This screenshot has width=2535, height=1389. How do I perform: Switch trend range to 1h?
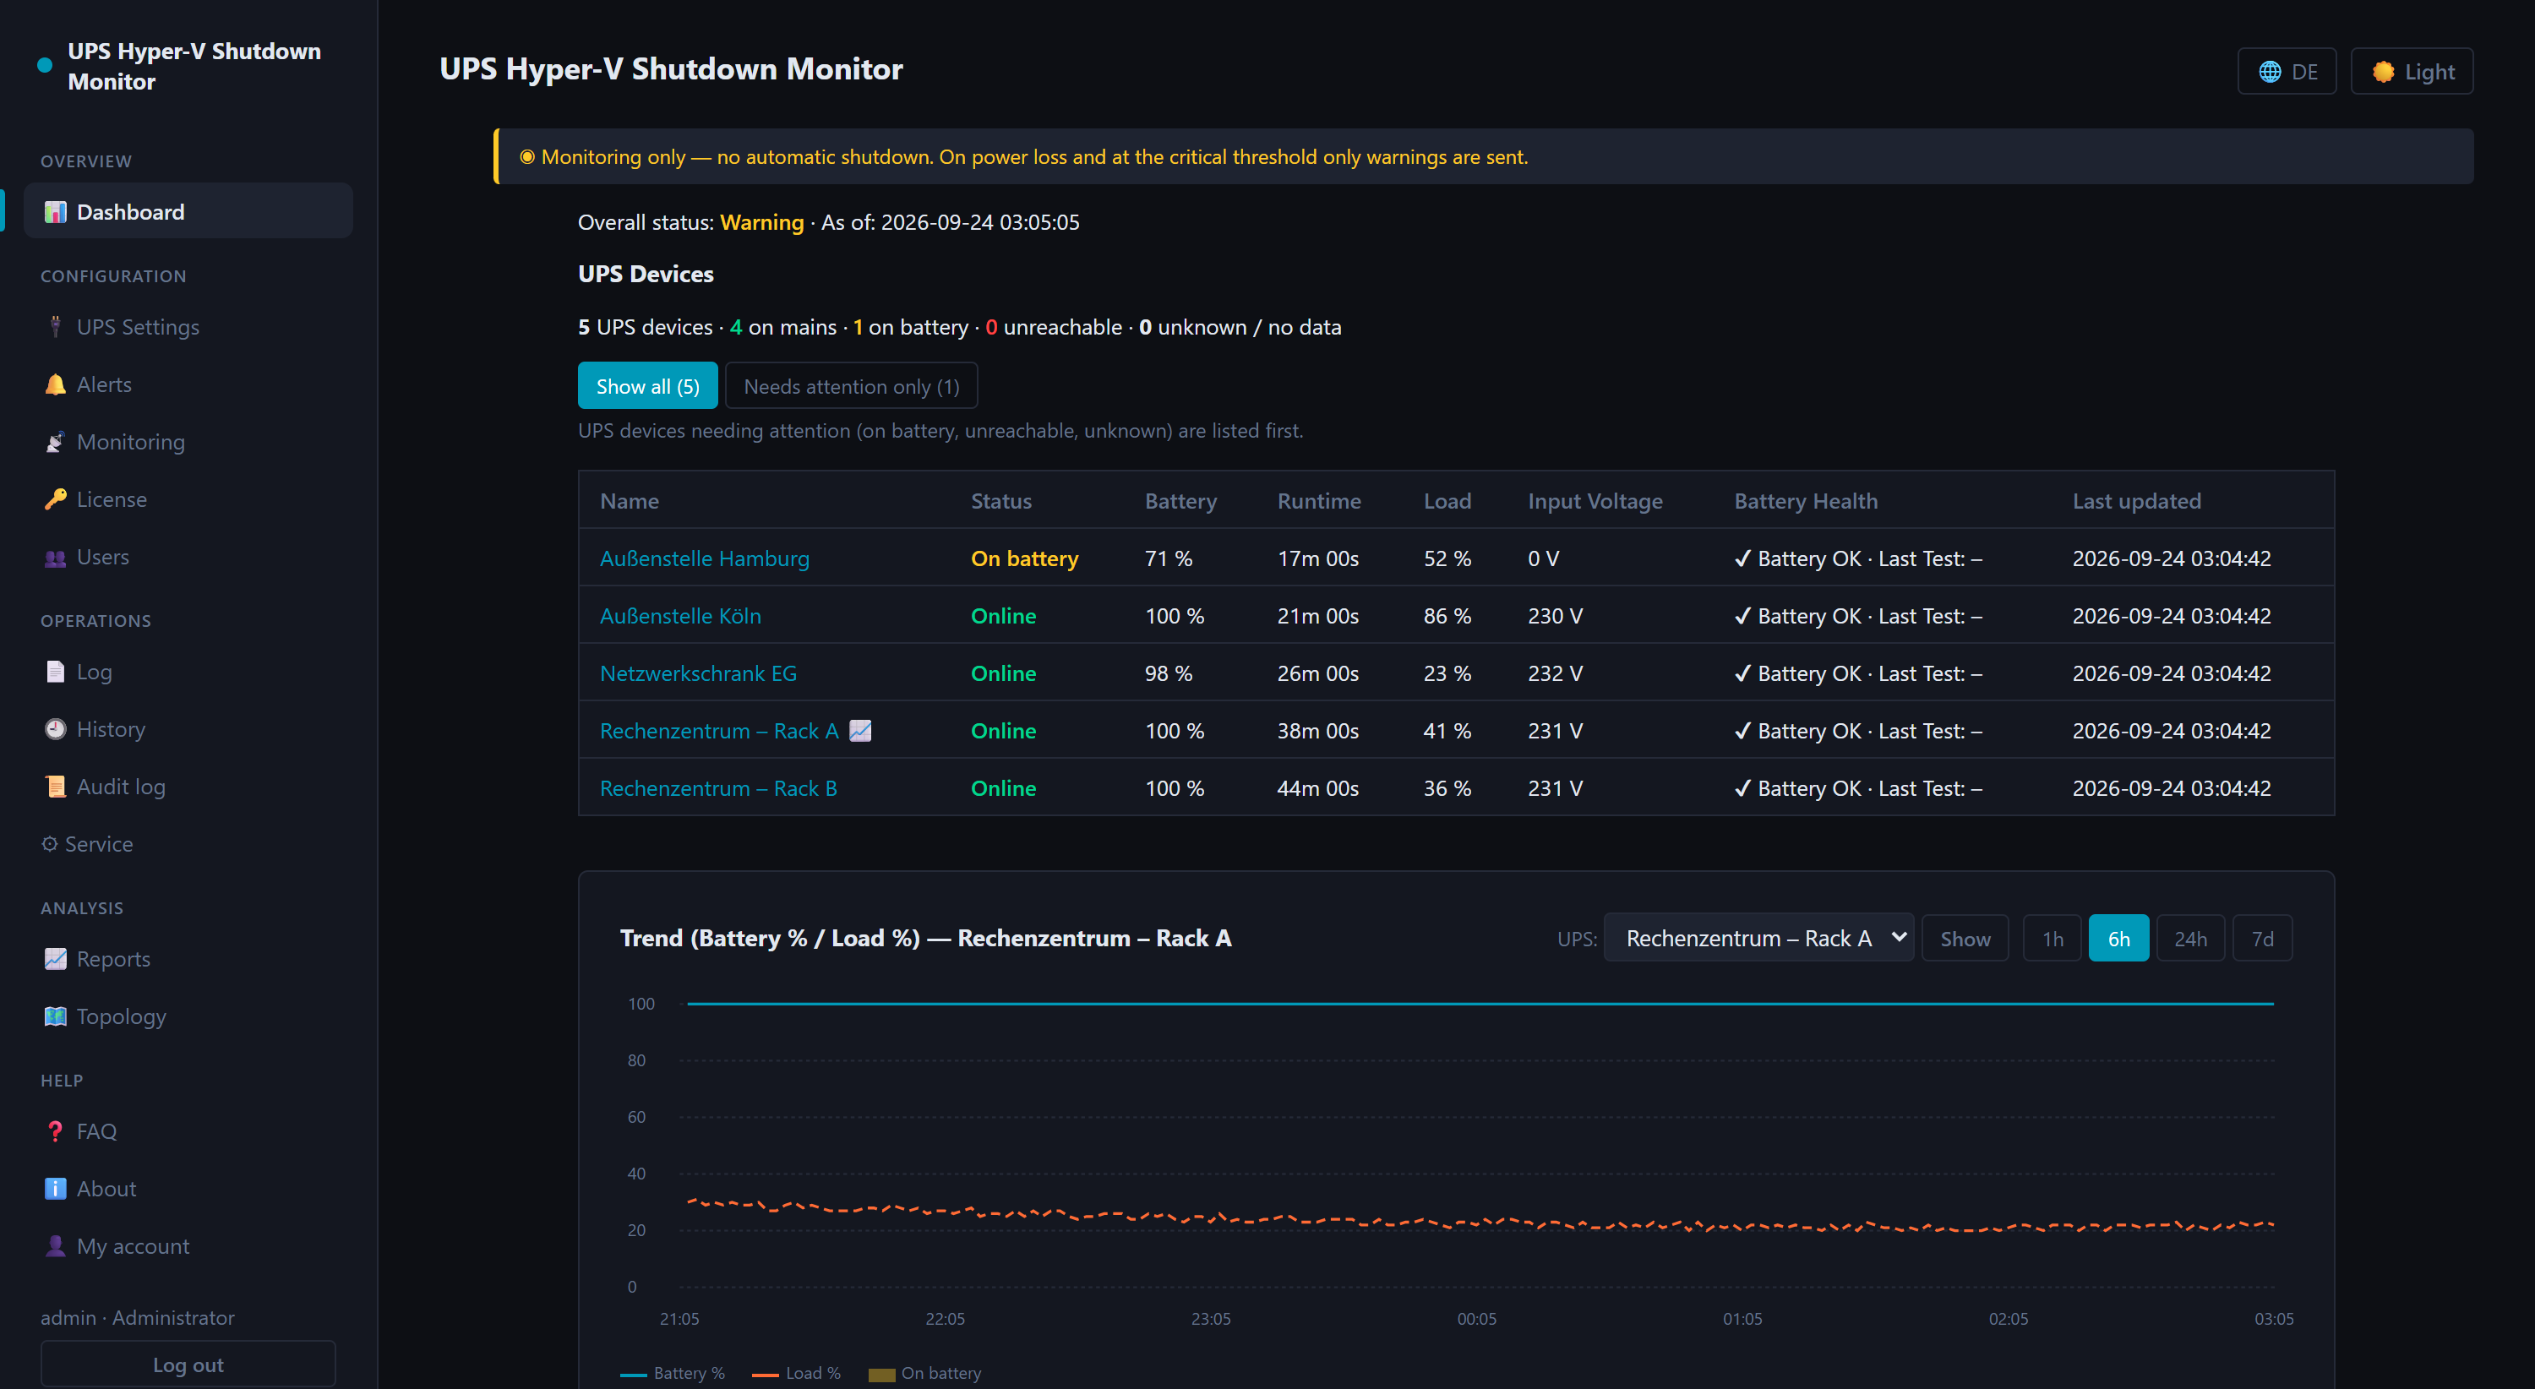[x=2052, y=939]
